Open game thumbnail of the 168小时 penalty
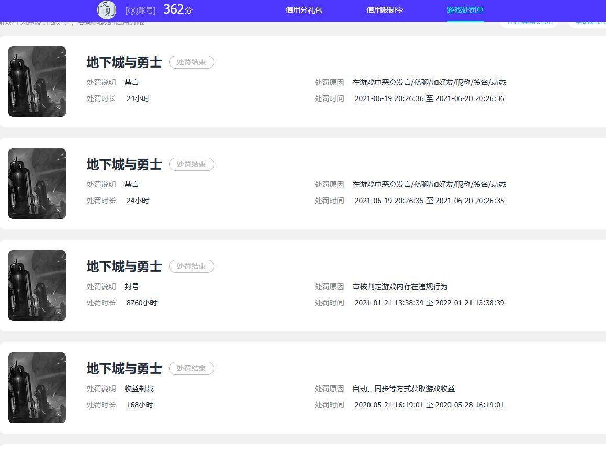This screenshot has width=606, height=454. (37, 387)
